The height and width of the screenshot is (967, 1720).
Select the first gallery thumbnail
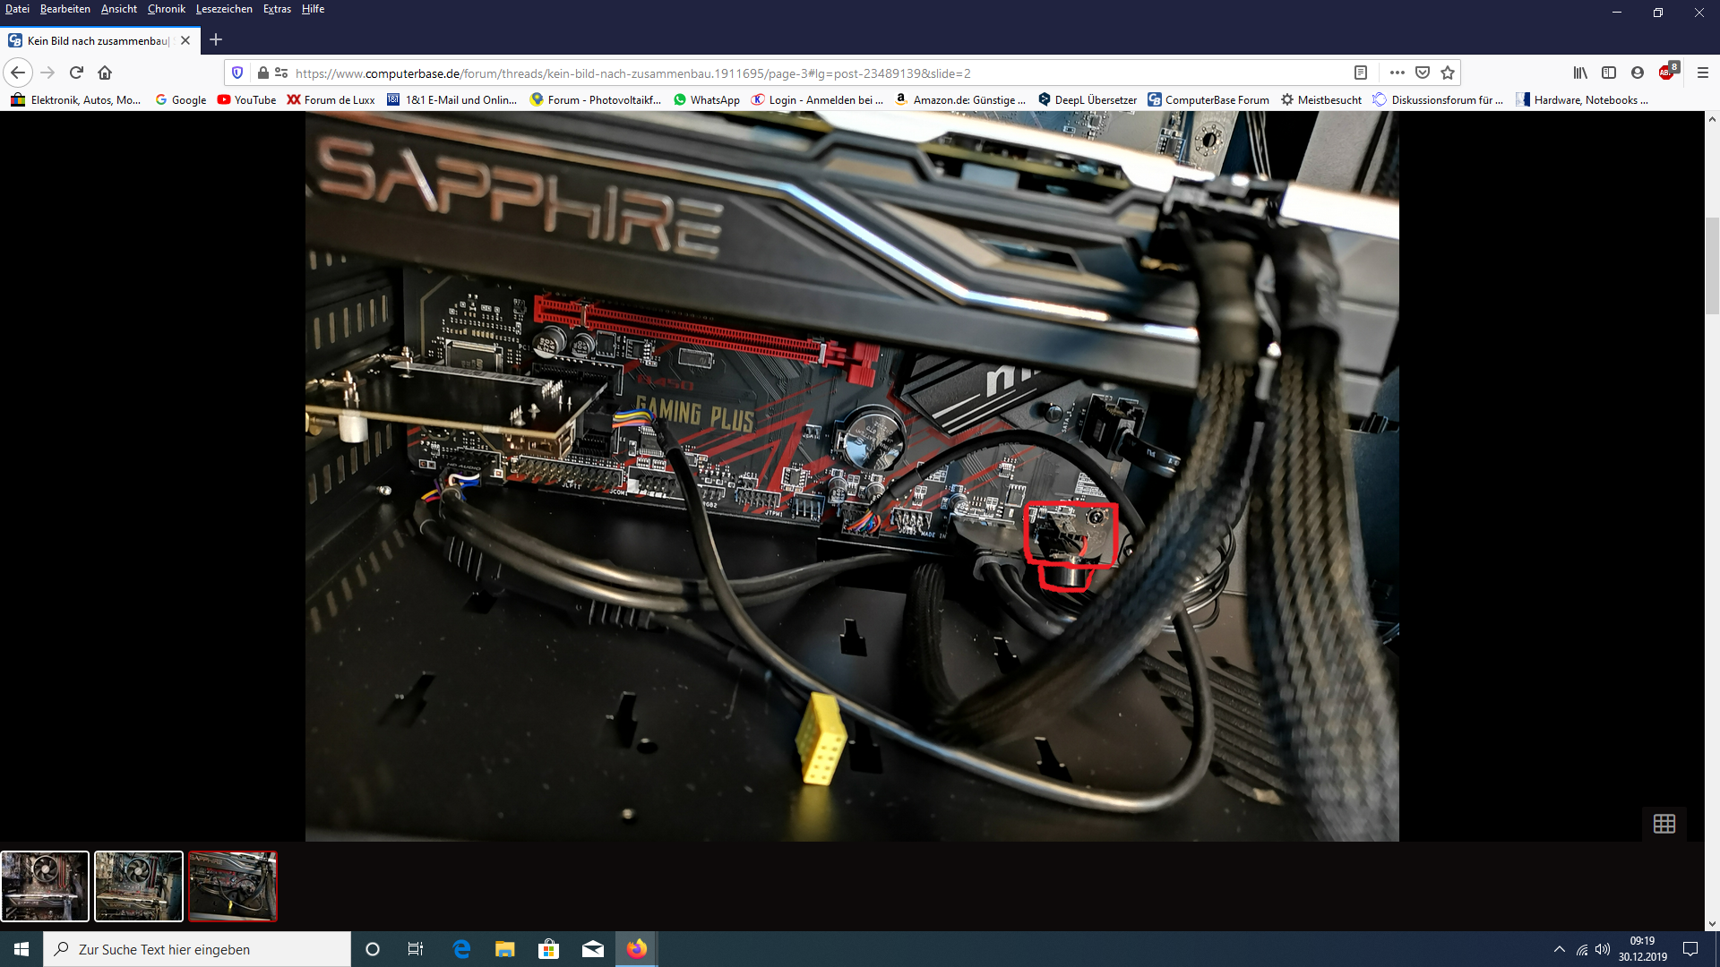click(45, 886)
